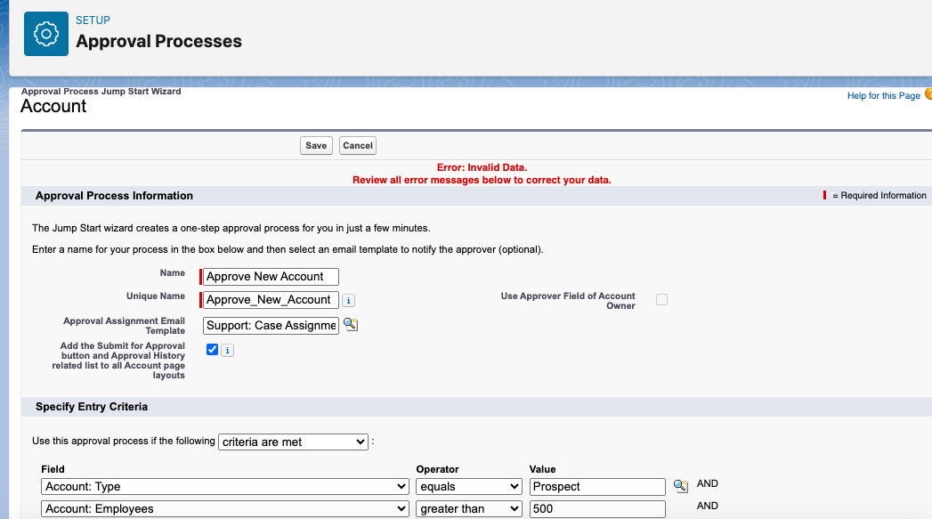The width and height of the screenshot is (932, 519).
Task: Open the 'greater than' operator dropdown
Action: (468, 509)
